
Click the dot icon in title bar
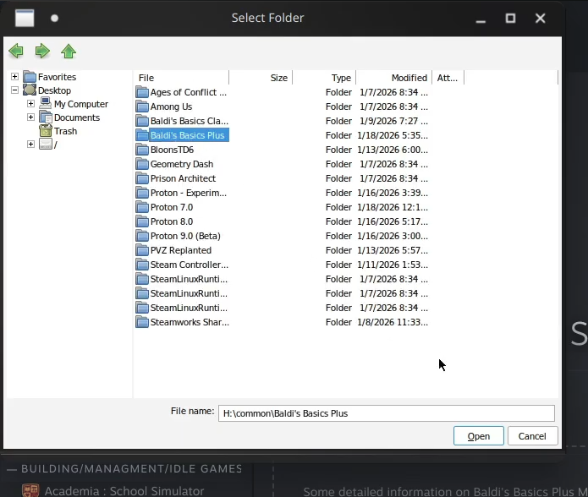tap(54, 18)
